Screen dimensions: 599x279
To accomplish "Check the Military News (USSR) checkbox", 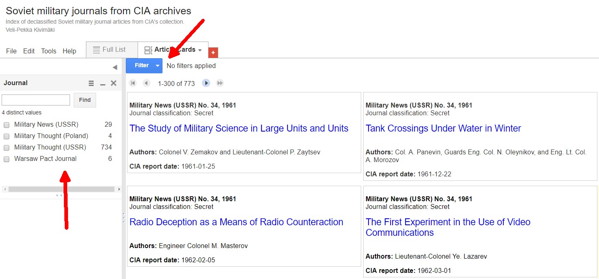I will [x=7, y=125].
